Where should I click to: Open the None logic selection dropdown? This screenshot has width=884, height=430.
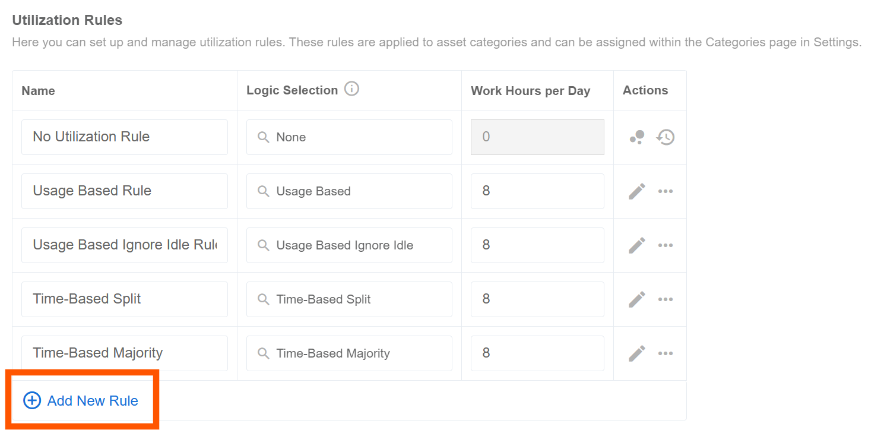point(349,137)
